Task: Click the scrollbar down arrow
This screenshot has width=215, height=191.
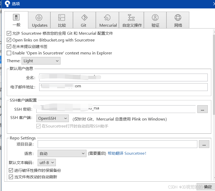Action: click(x=214, y=178)
